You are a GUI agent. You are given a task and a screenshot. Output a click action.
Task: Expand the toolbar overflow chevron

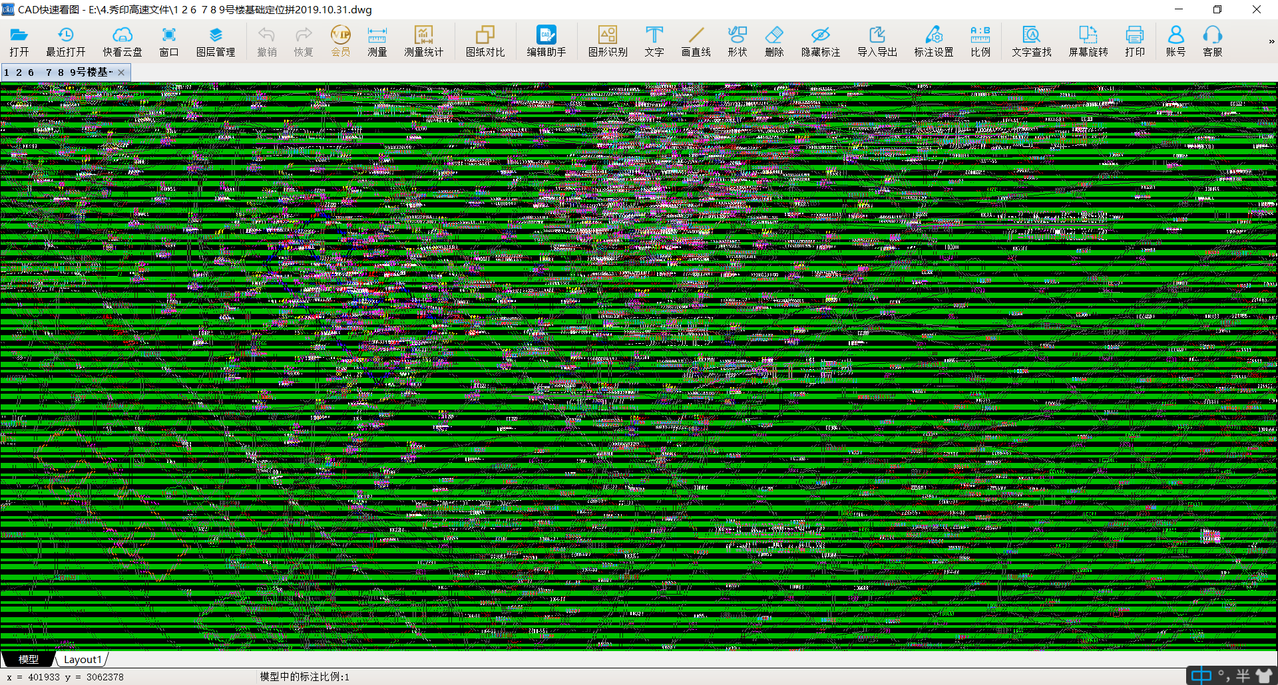[1271, 41]
